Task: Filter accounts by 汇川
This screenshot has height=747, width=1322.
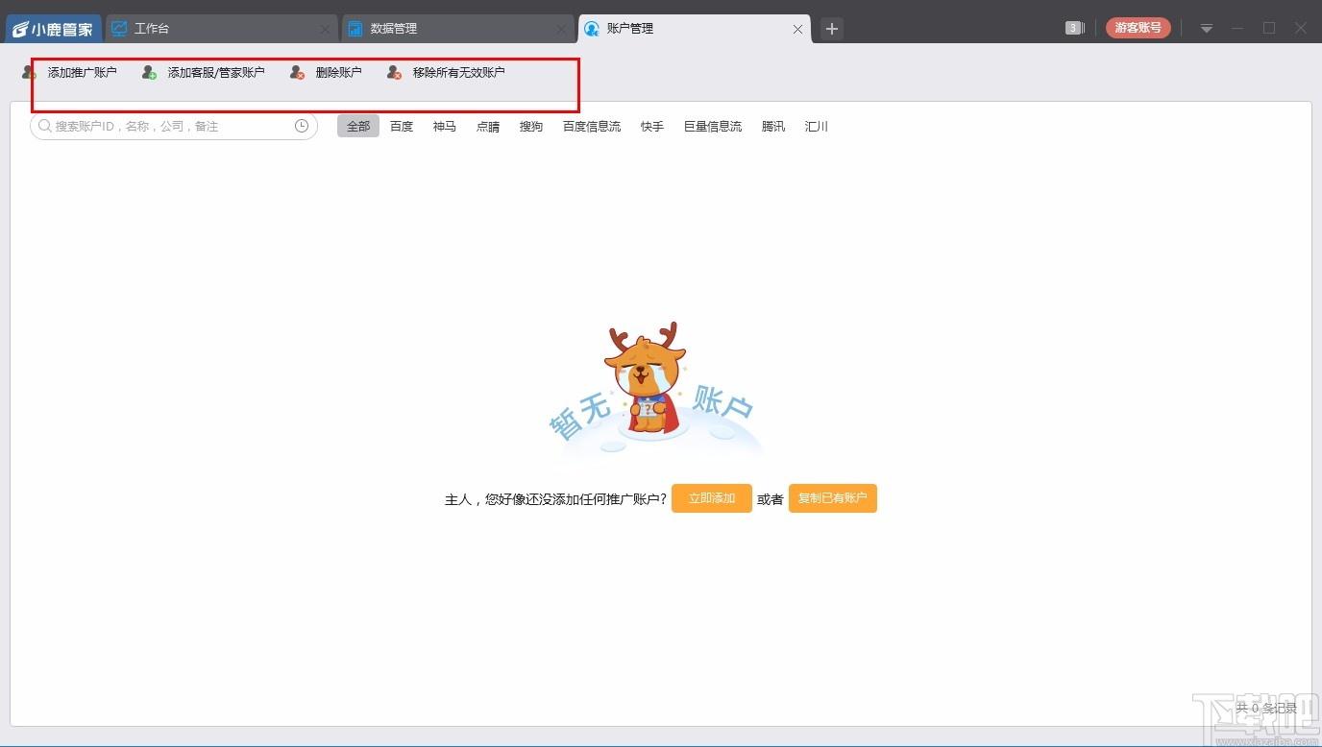Action: (817, 126)
